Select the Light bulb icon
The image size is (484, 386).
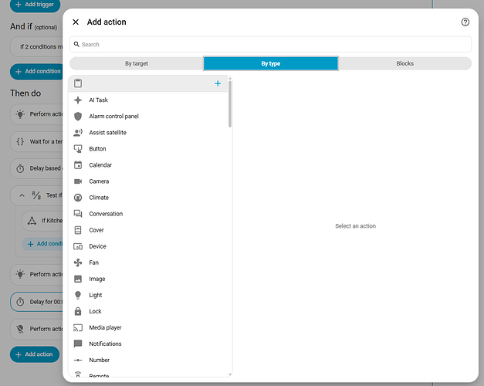pos(78,295)
